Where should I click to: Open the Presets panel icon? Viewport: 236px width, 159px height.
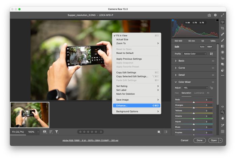(223, 70)
